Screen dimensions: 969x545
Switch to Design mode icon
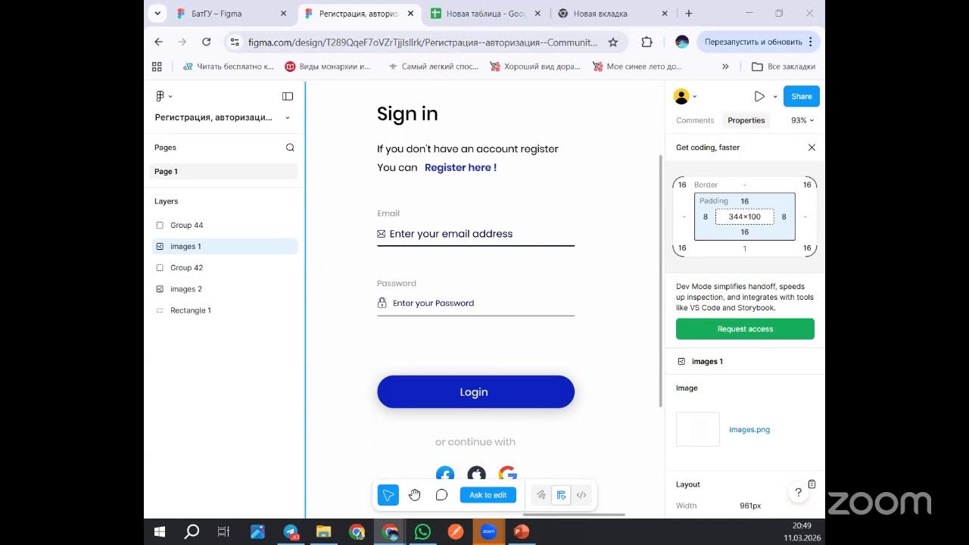(561, 495)
